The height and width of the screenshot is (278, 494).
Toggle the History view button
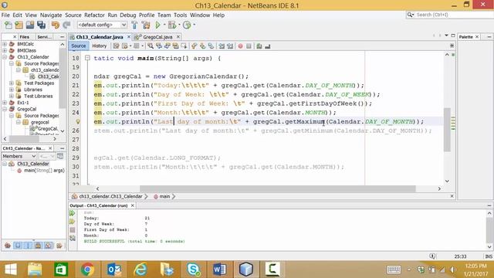point(100,46)
